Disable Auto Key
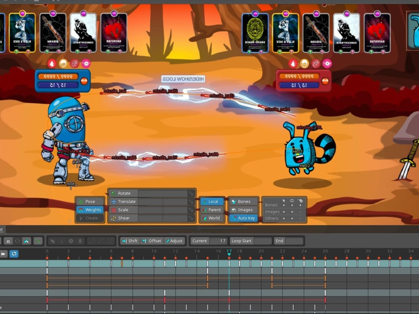The height and width of the screenshot is (314, 419). click(x=243, y=218)
